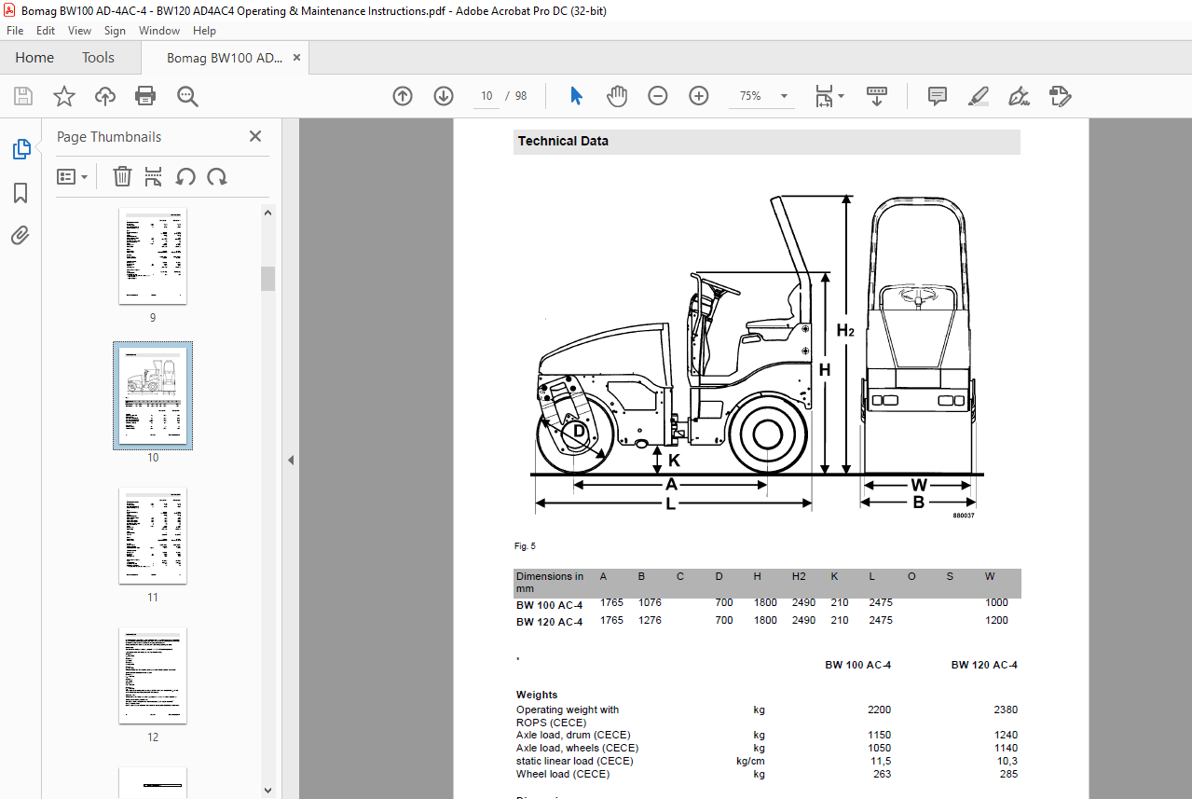Click the thumbnail panel scroll-down arrow
Screen dimensions: 1192x799
(268, 790)
